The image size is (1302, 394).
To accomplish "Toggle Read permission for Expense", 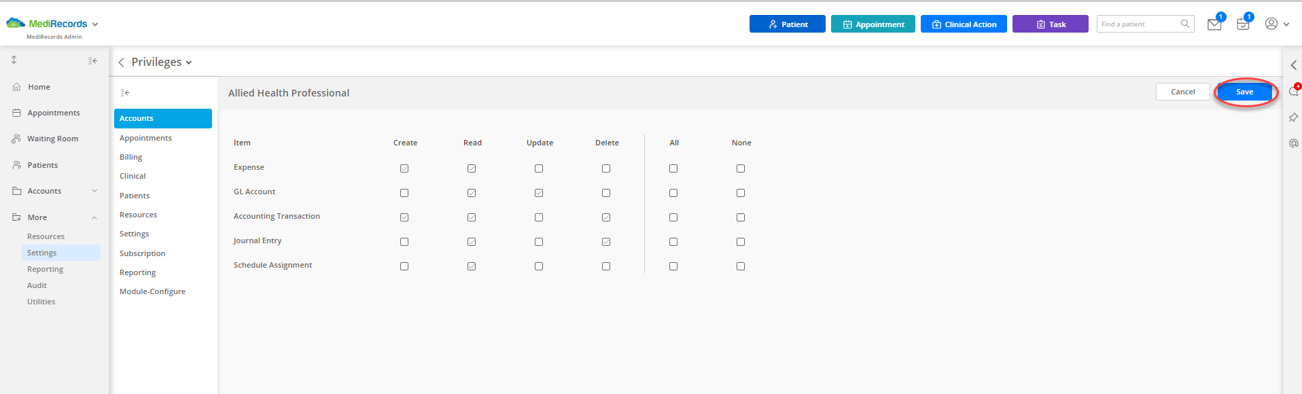I will click(x=472, y=168).
